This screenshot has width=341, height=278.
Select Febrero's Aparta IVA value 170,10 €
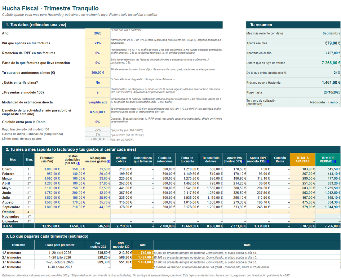[235, 174]
